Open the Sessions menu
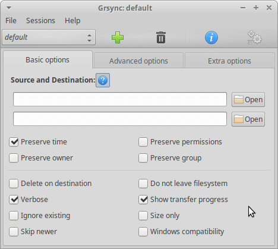The height and width of the screenshot is (249, 278). [40, 21]
